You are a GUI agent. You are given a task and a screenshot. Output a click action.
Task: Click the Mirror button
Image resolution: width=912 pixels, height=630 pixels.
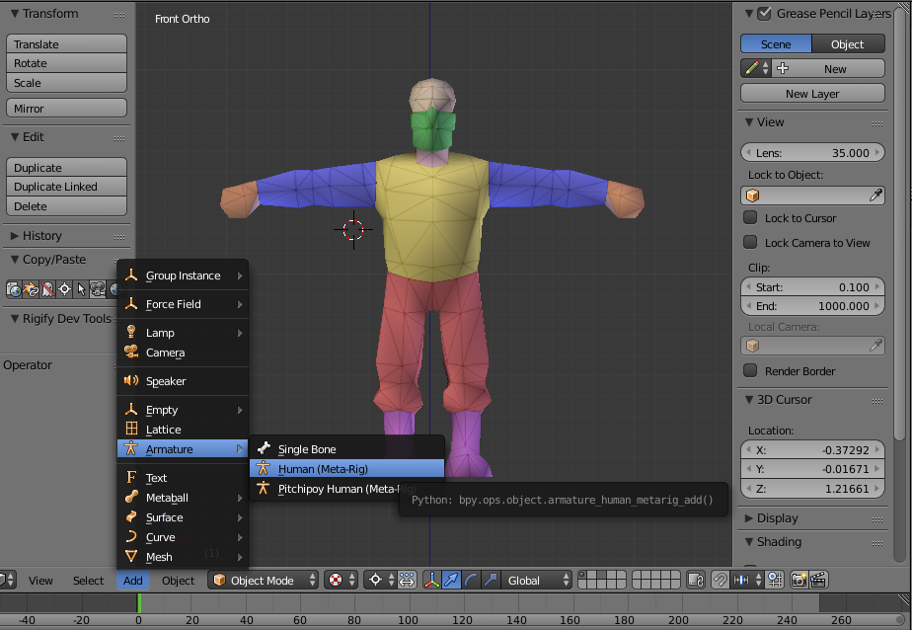[66, 109]
